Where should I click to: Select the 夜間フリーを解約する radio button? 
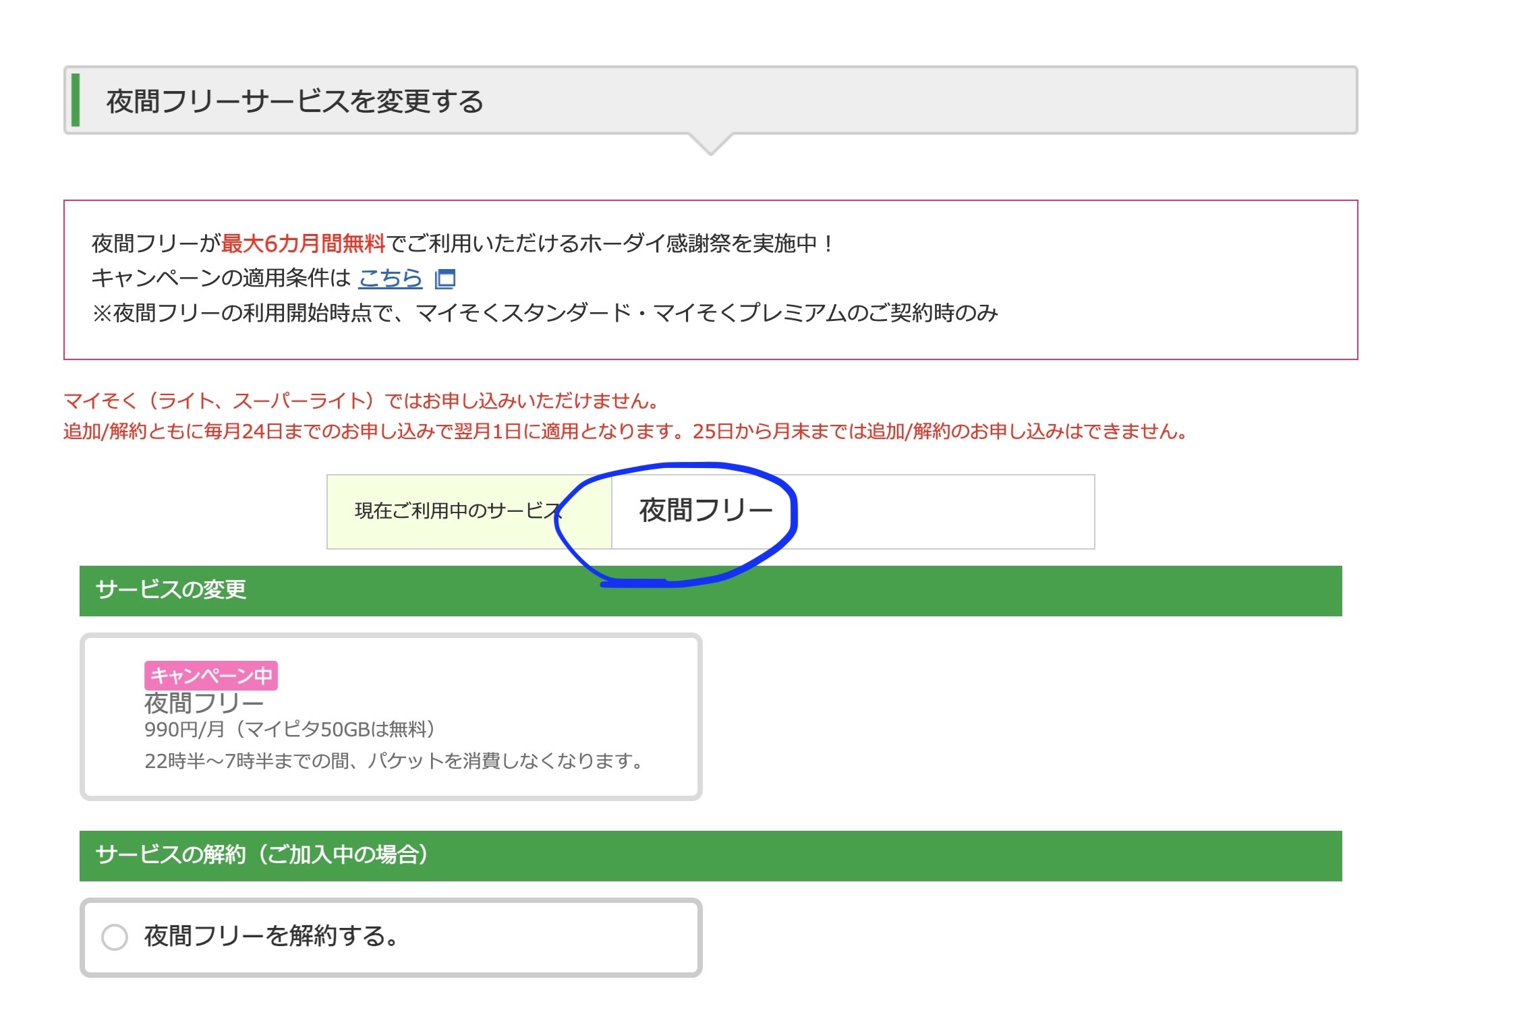click(x=115, y=937)
